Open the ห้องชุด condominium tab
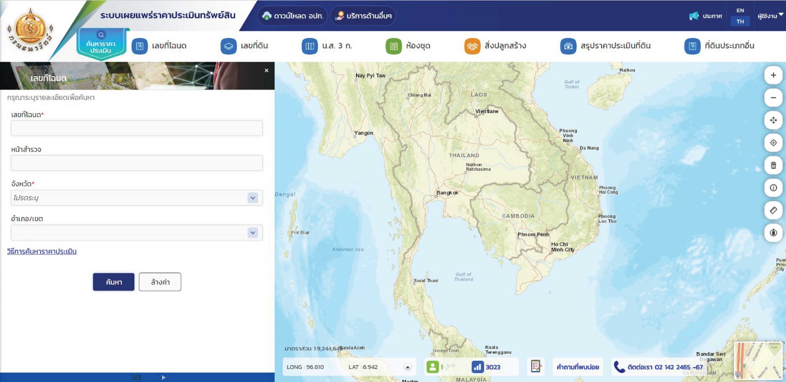The image size is (786, 382). point(408,46)
